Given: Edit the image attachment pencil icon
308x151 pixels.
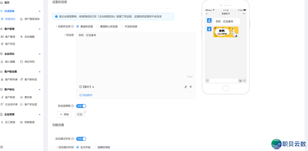Looking at the screenshot, I should 186,87.
